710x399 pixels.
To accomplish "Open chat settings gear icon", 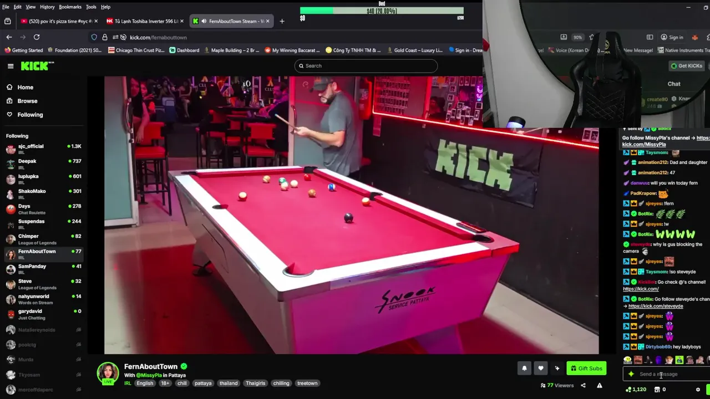I will click(x=698, y=390).
